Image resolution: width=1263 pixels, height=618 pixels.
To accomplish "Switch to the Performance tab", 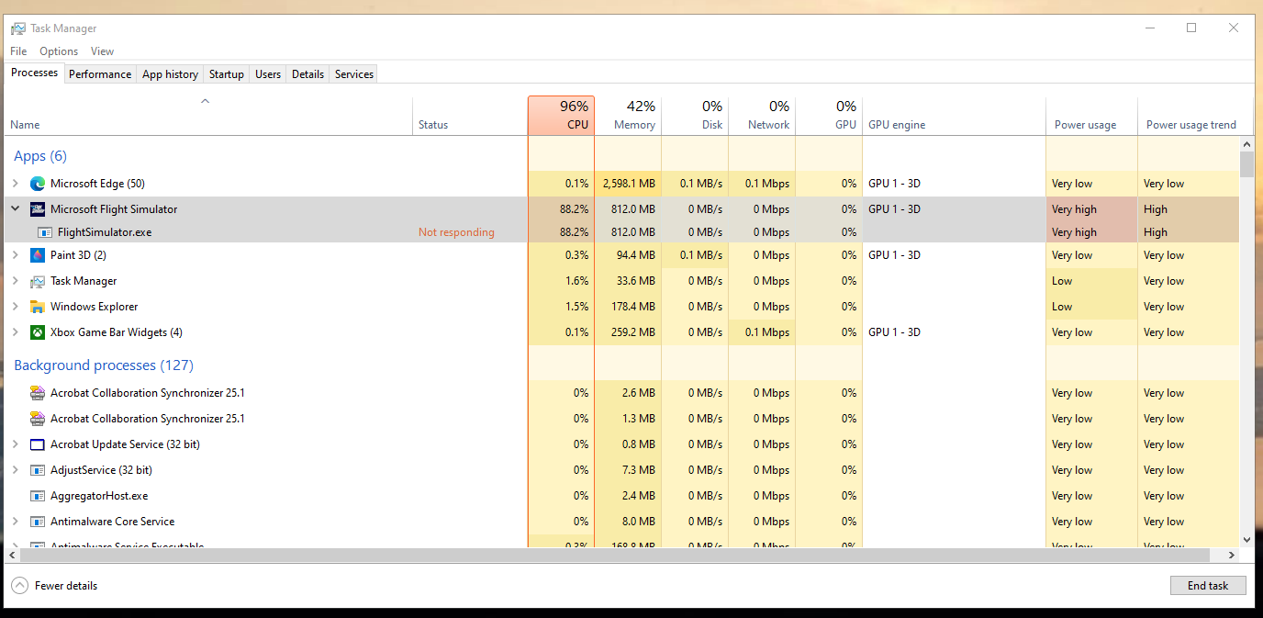I will tap(99, 73).
